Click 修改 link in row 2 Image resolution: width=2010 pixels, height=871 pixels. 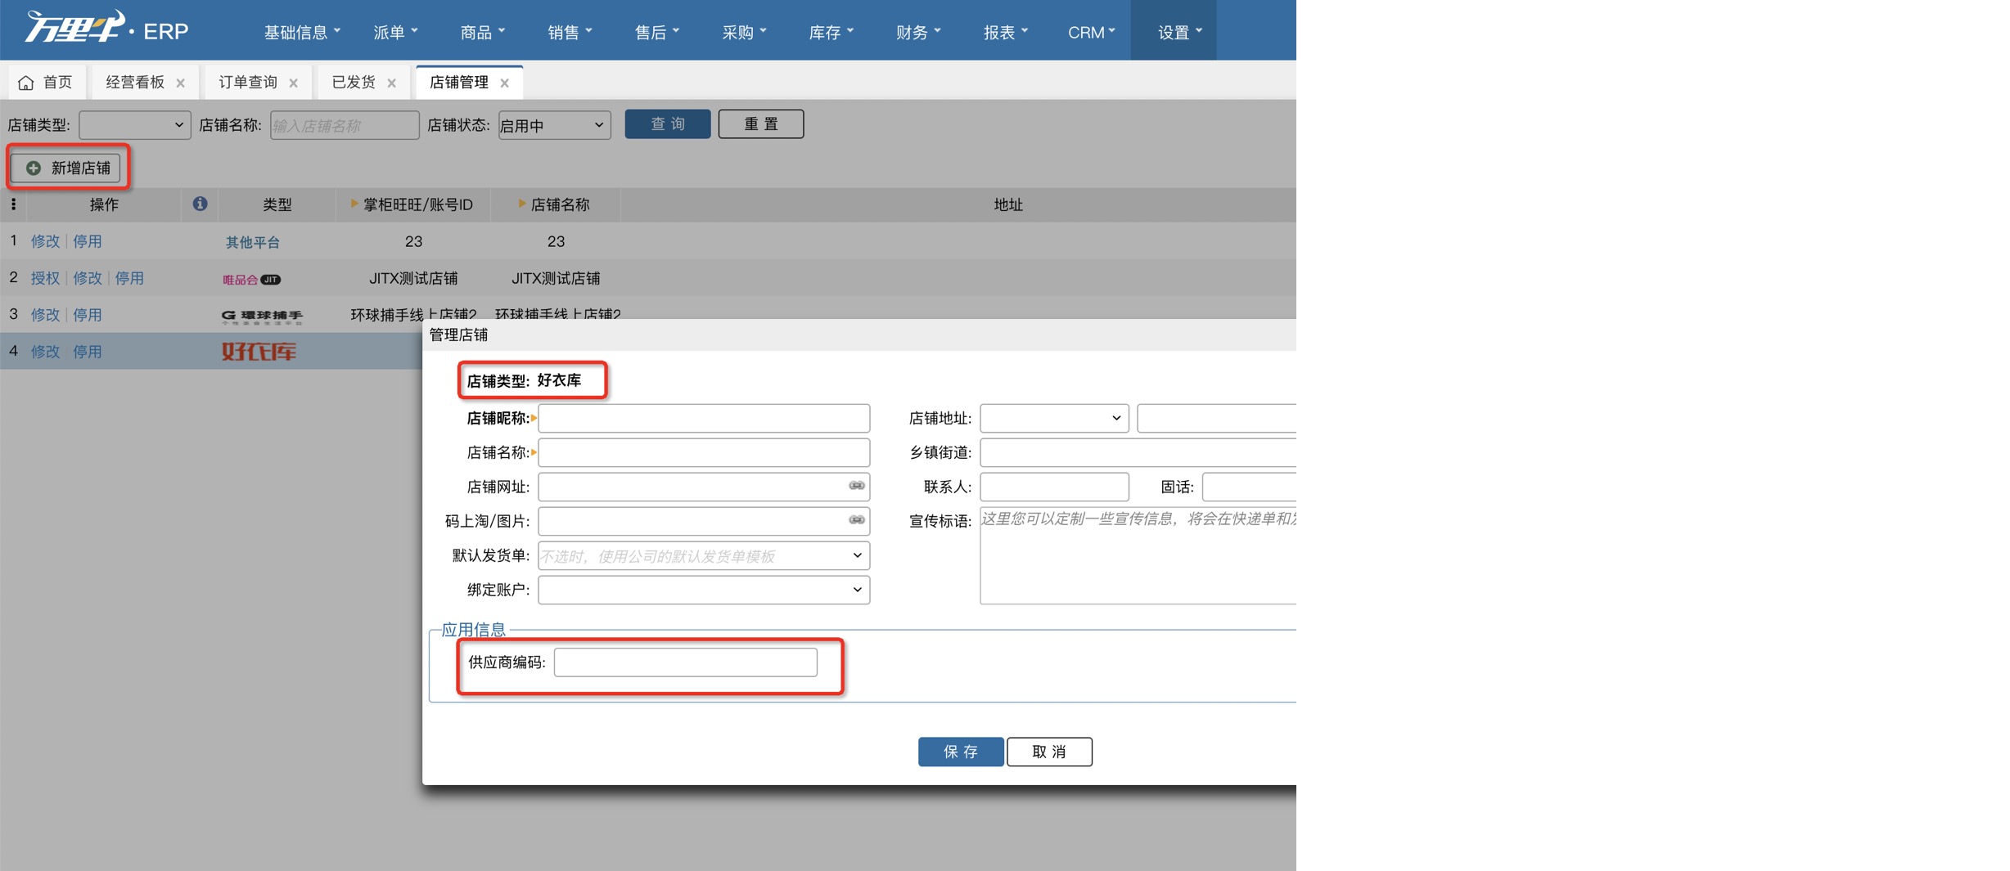click(88, 278)
